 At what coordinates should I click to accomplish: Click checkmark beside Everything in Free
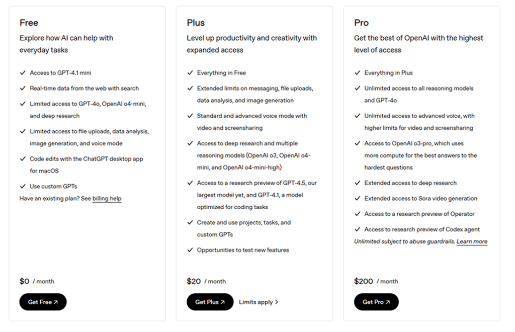click(190, 73)
